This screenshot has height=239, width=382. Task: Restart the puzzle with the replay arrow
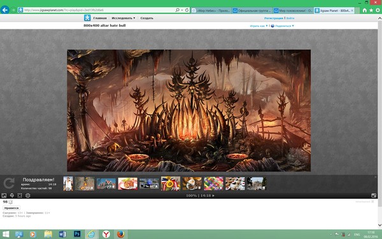click(x=9, y=184)
